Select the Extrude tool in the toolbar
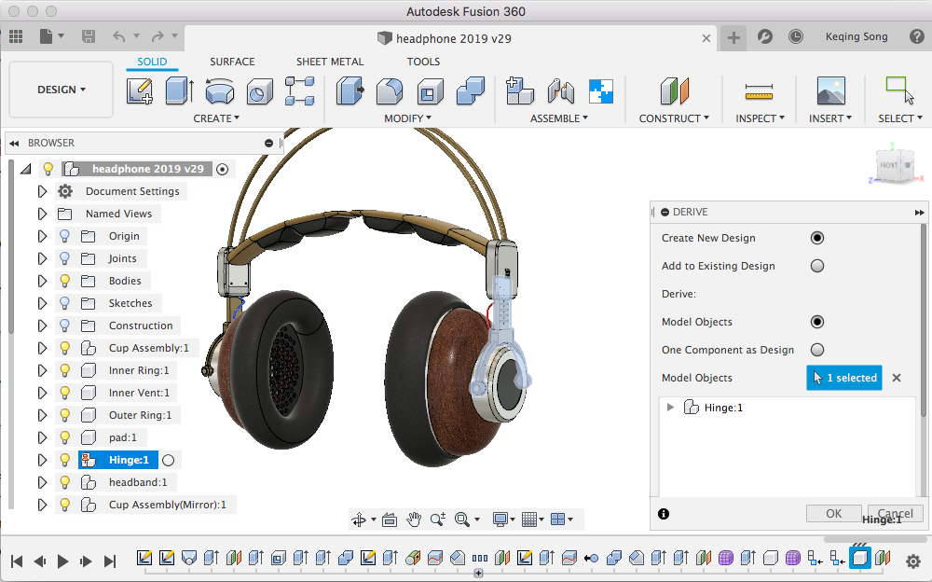This screenshot has width=932, height=582. pyautogui.click(x=179, y=91)
